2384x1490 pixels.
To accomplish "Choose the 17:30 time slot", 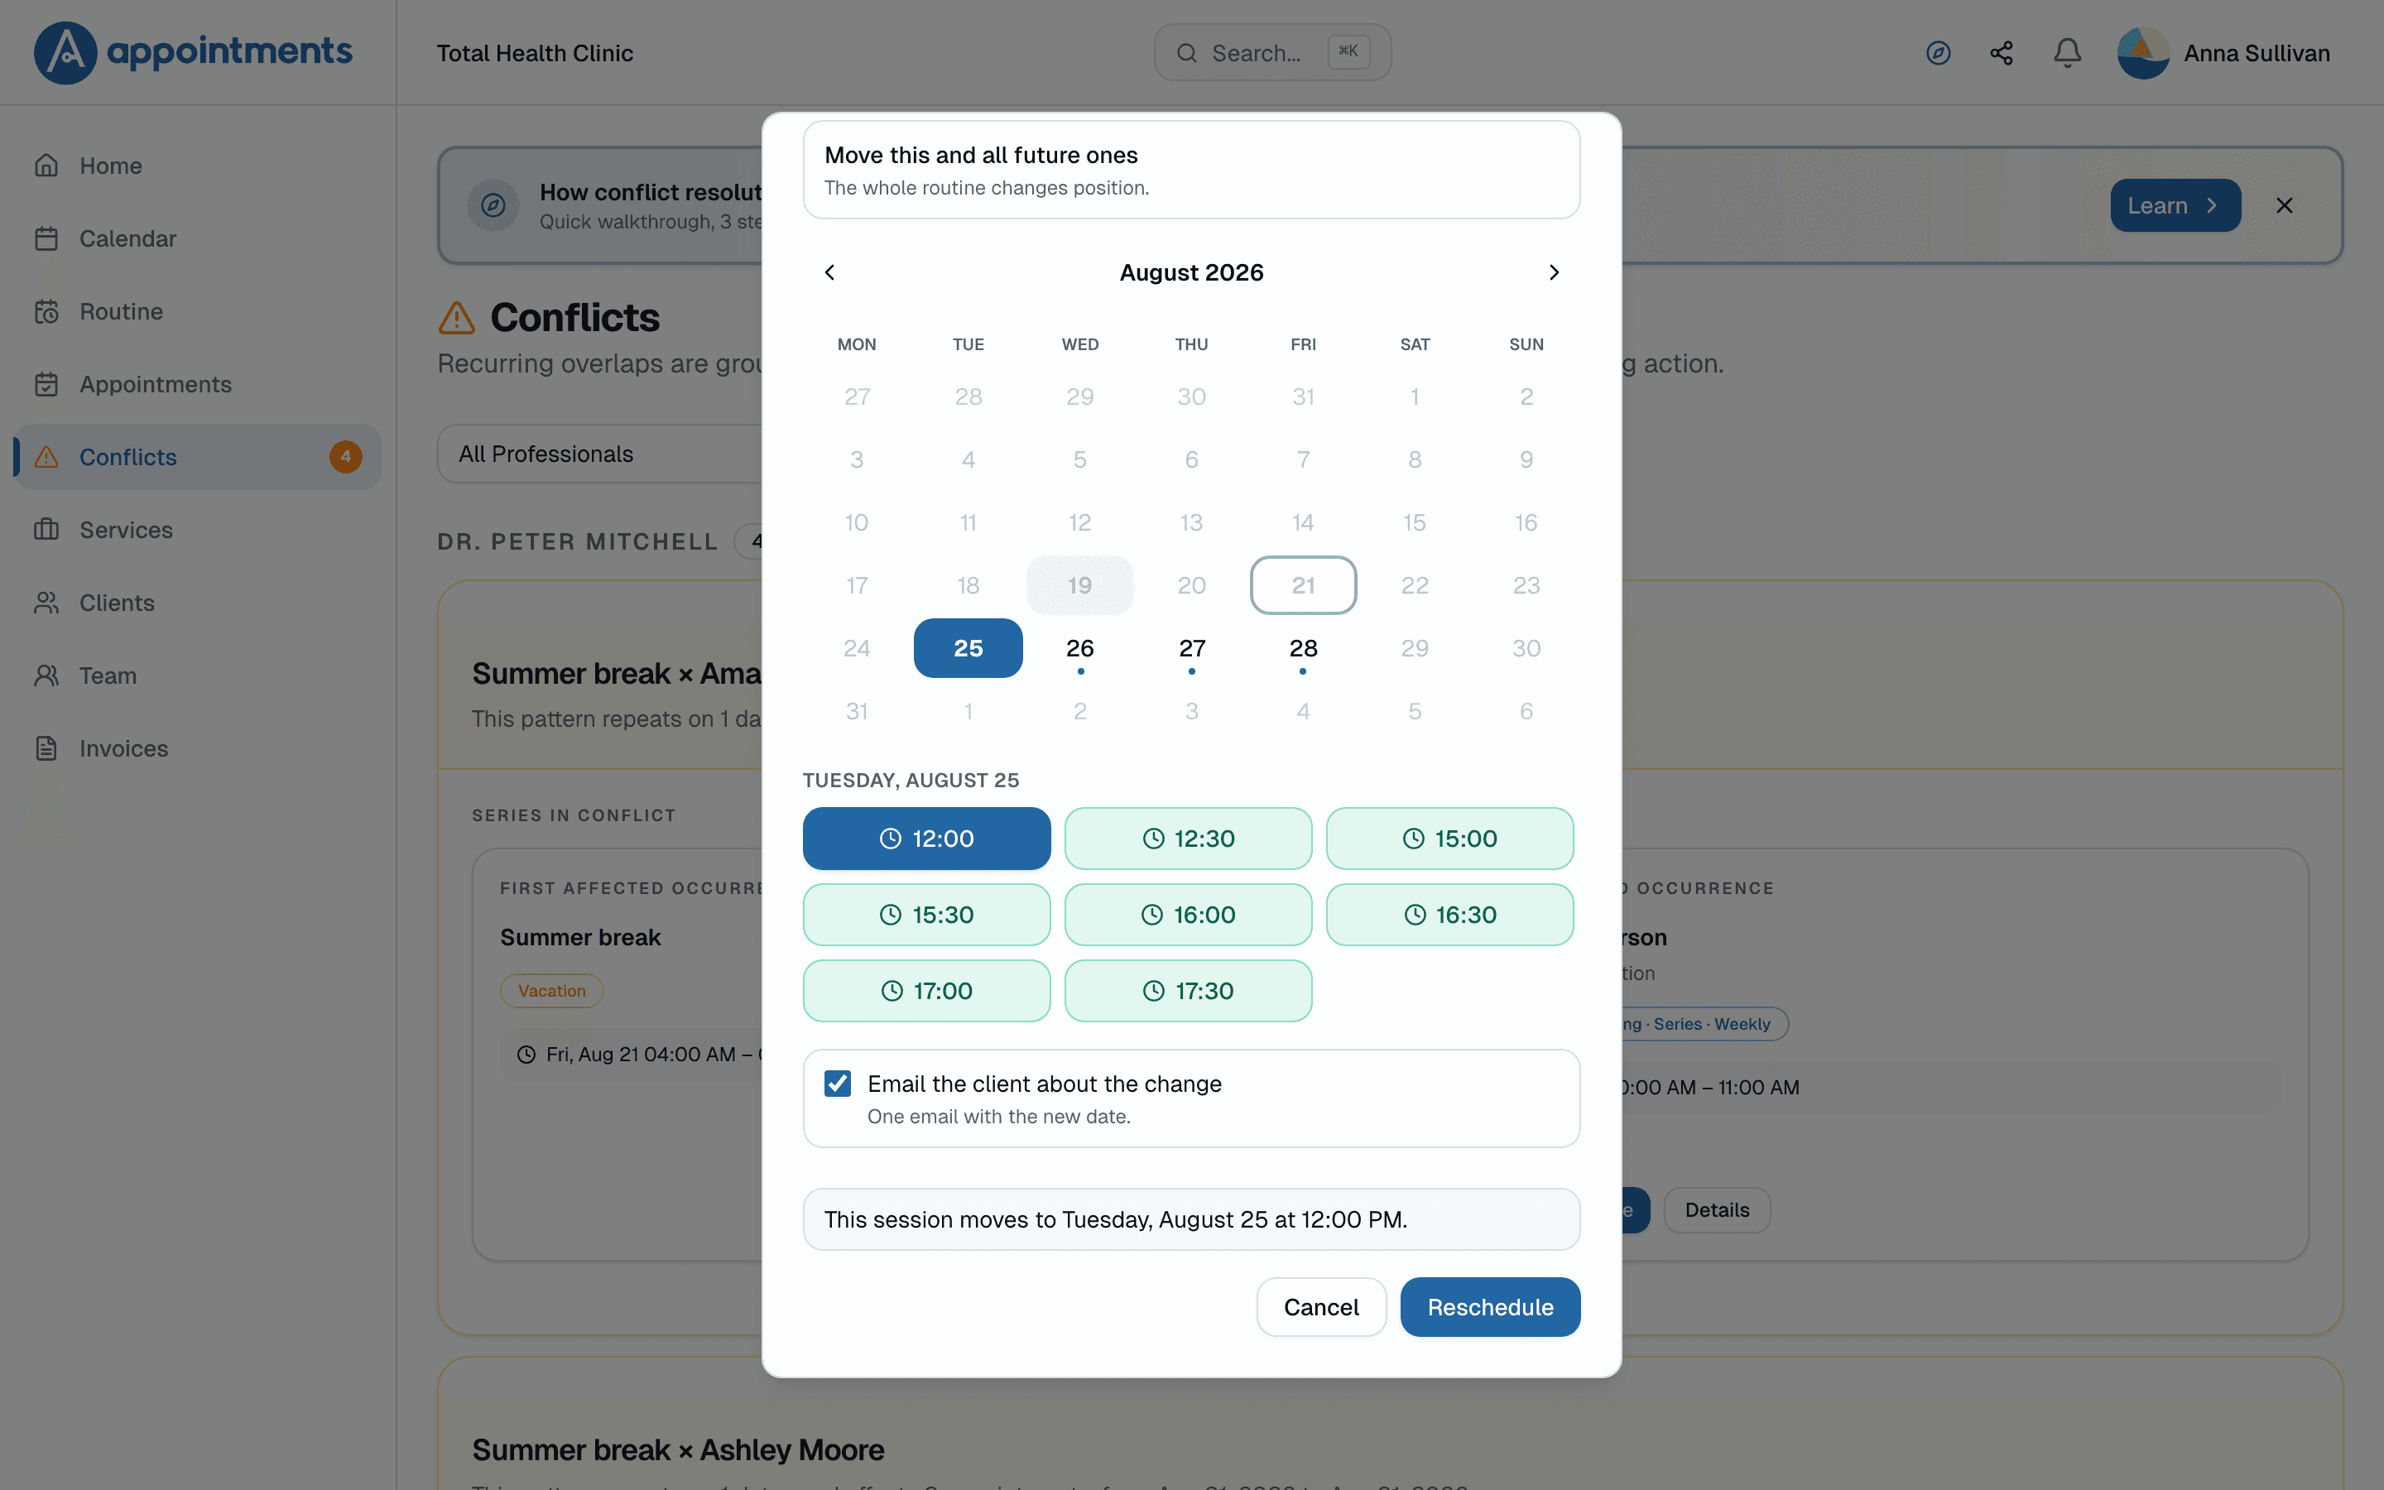I will click(1188, 990).
